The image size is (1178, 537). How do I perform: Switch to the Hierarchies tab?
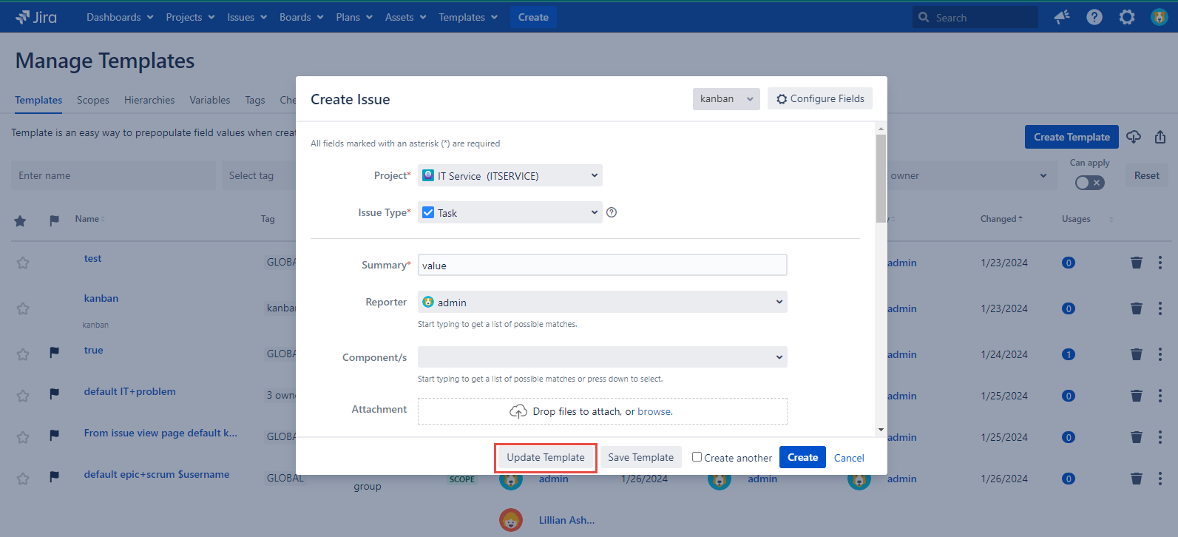149,100
